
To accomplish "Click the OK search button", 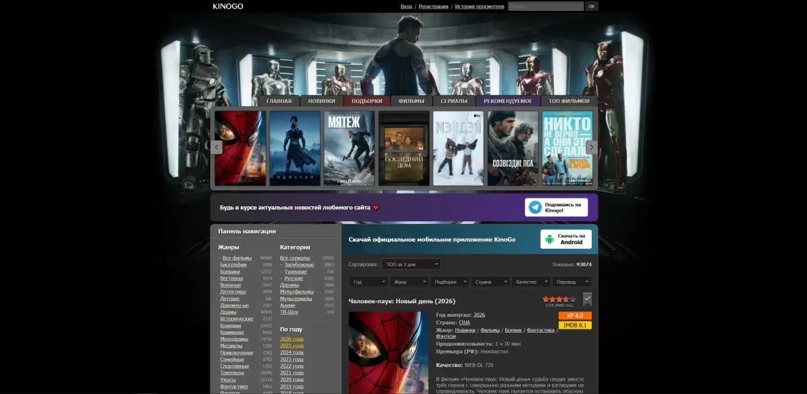I will pyautogui.click(x=591, y=6).
